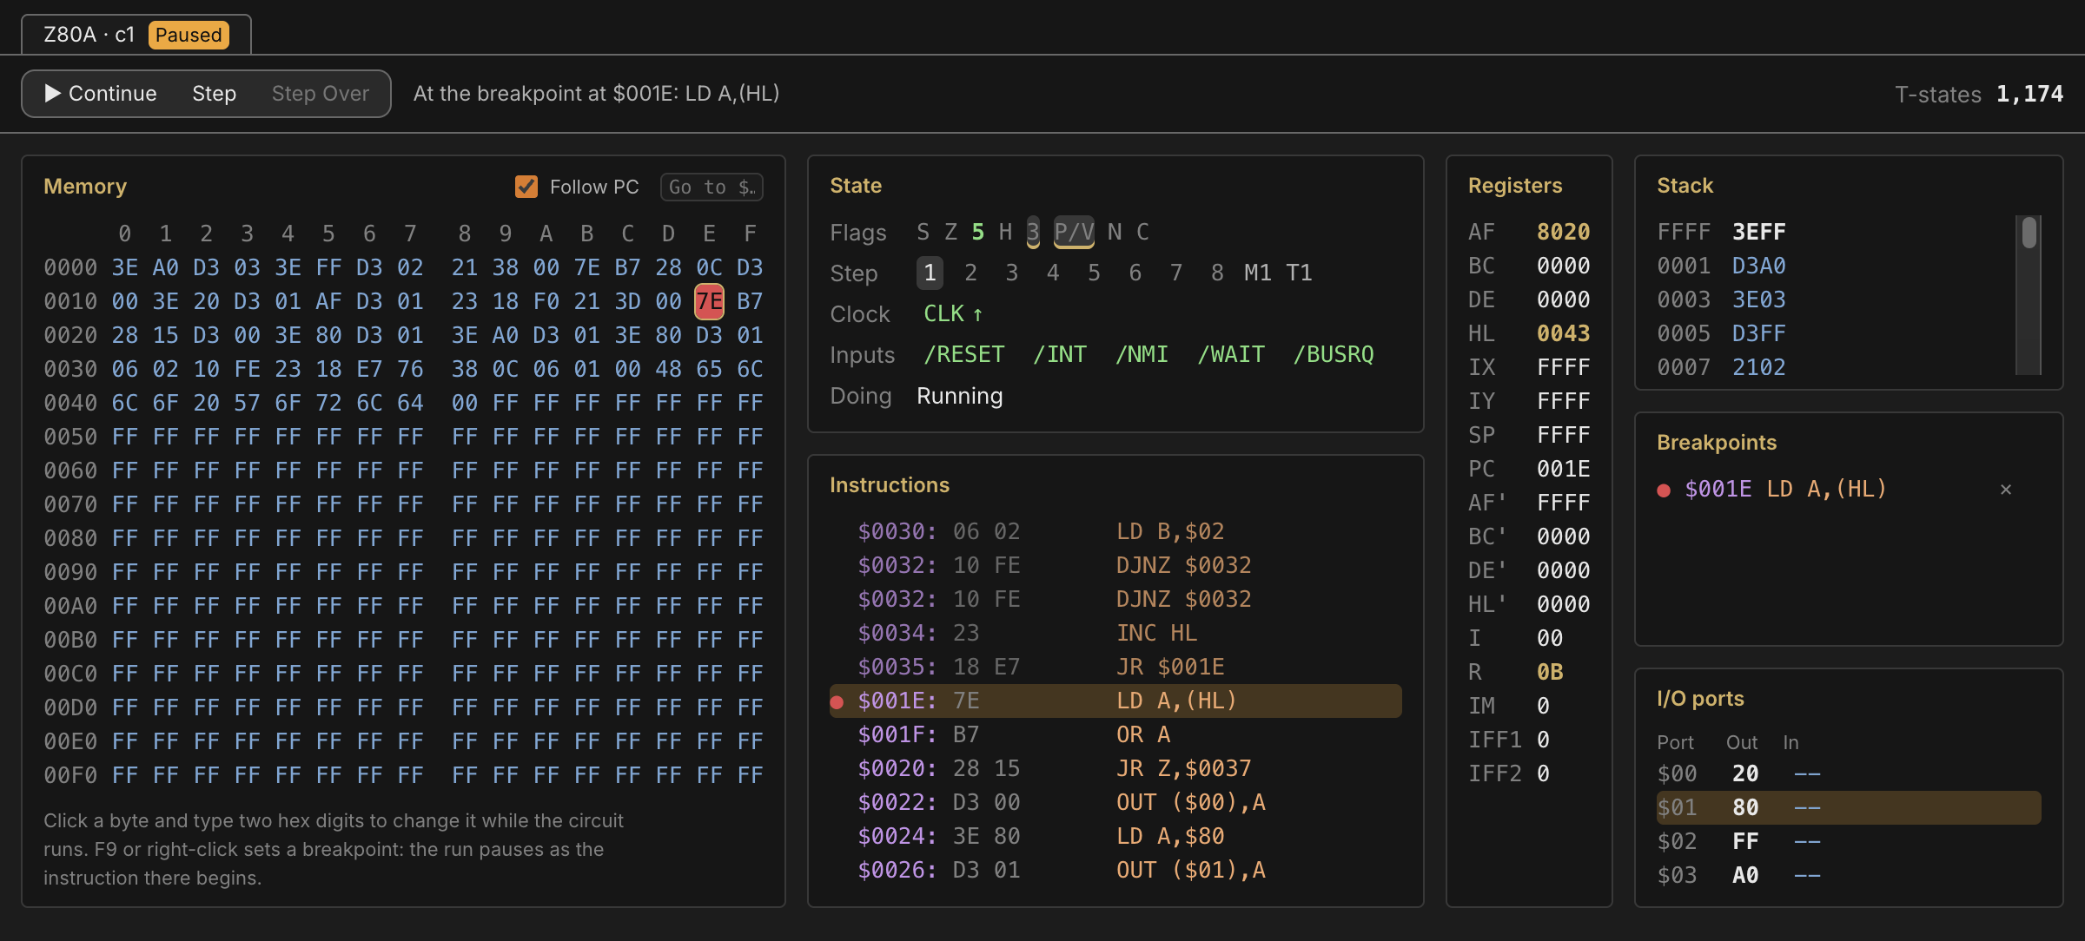Image resolution: width=2085 pixels, height=941 pixels.
Task: Click the /BUSRQ input signal
Action: 1333,354
